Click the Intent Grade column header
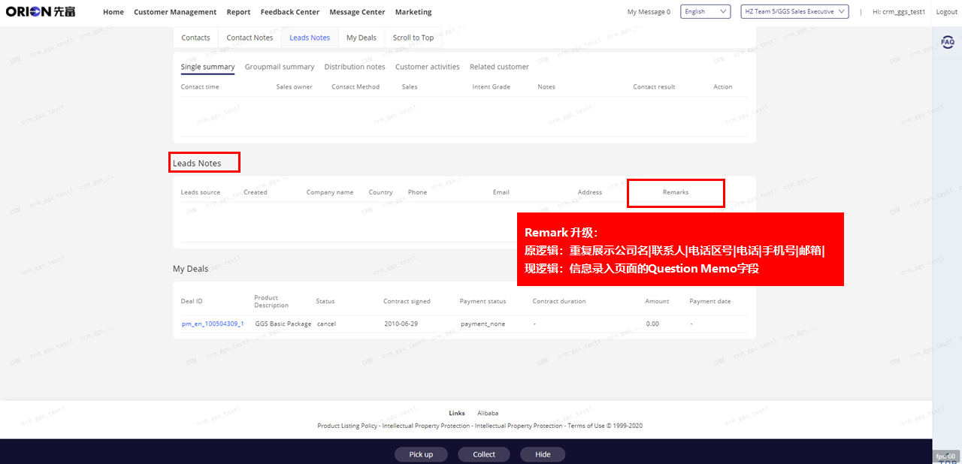Viewport: 962px width, 464px height. point(491,87)
